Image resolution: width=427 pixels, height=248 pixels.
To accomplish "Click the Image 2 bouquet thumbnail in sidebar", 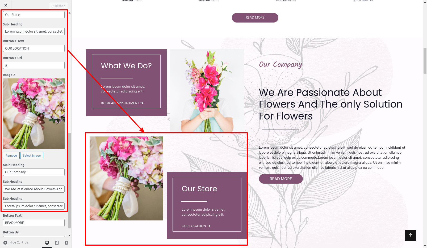I will coord(34,114).
